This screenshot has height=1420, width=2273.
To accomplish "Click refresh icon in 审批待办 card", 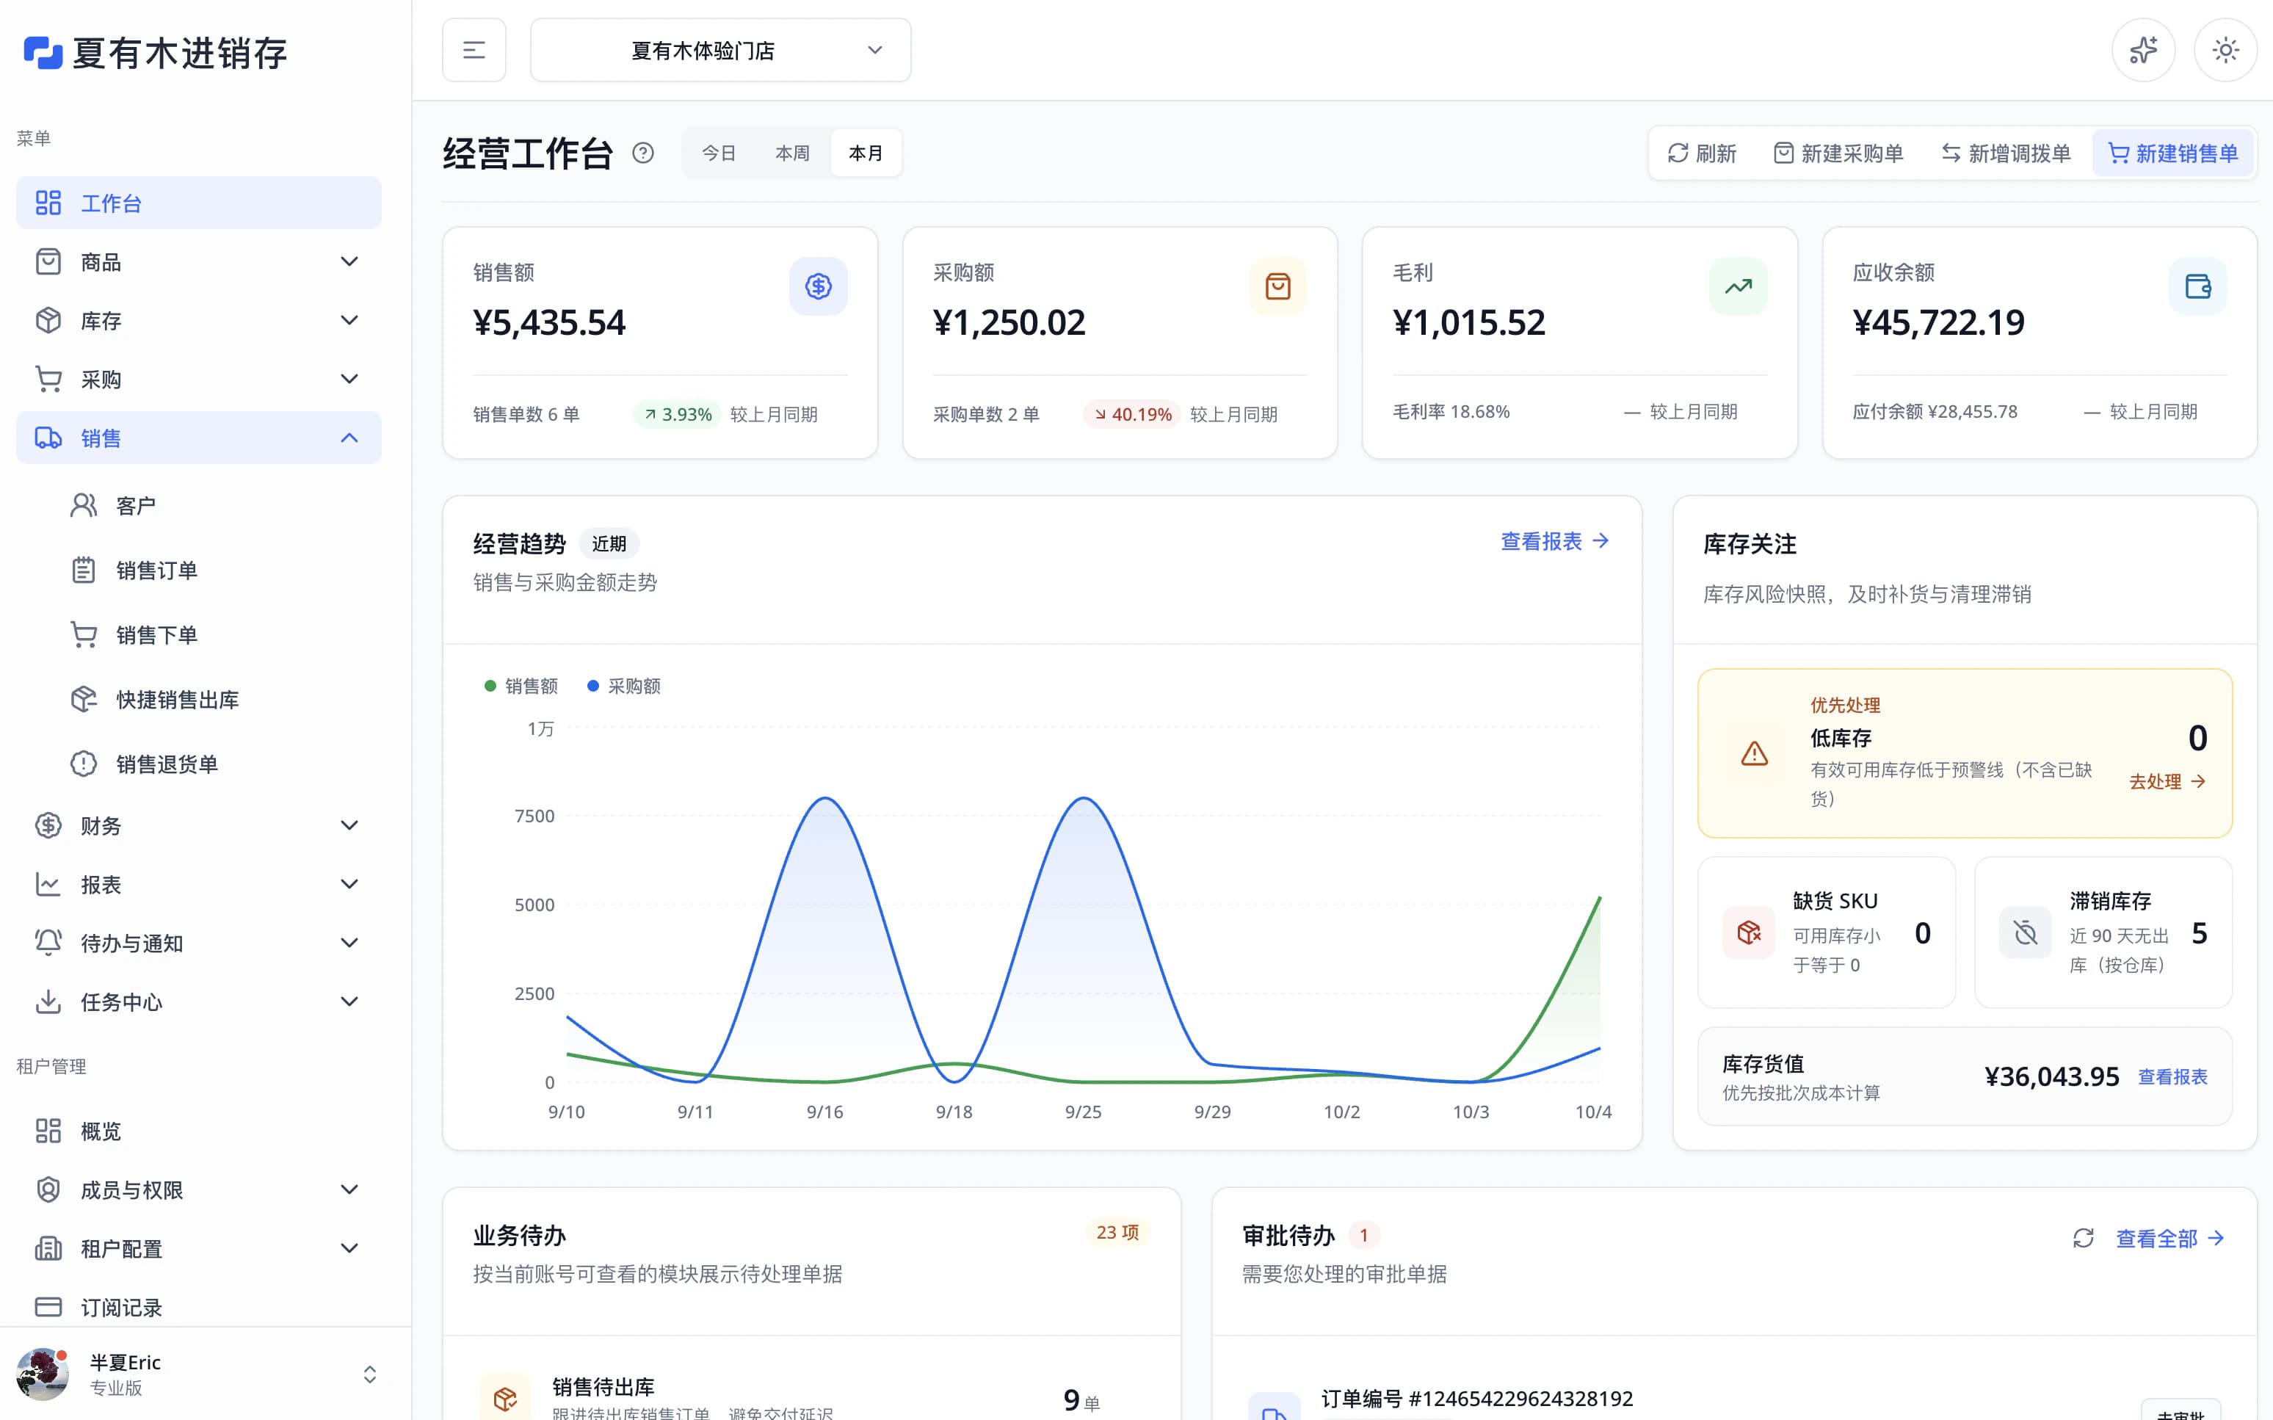I will (2084, 1238).
